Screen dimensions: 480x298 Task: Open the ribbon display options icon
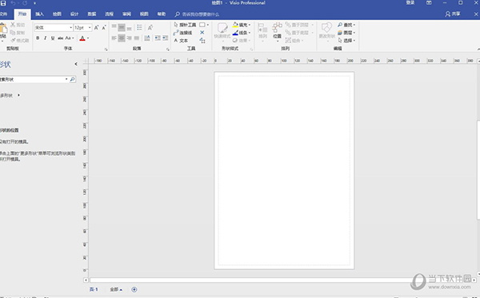pos(429,2)
